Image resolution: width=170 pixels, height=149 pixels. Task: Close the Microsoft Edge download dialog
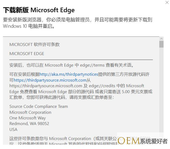tap(167, 2)
